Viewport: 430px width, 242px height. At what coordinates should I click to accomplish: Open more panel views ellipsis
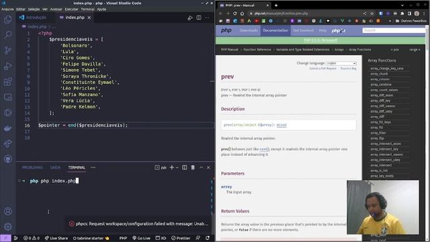[x=93, y=167]
